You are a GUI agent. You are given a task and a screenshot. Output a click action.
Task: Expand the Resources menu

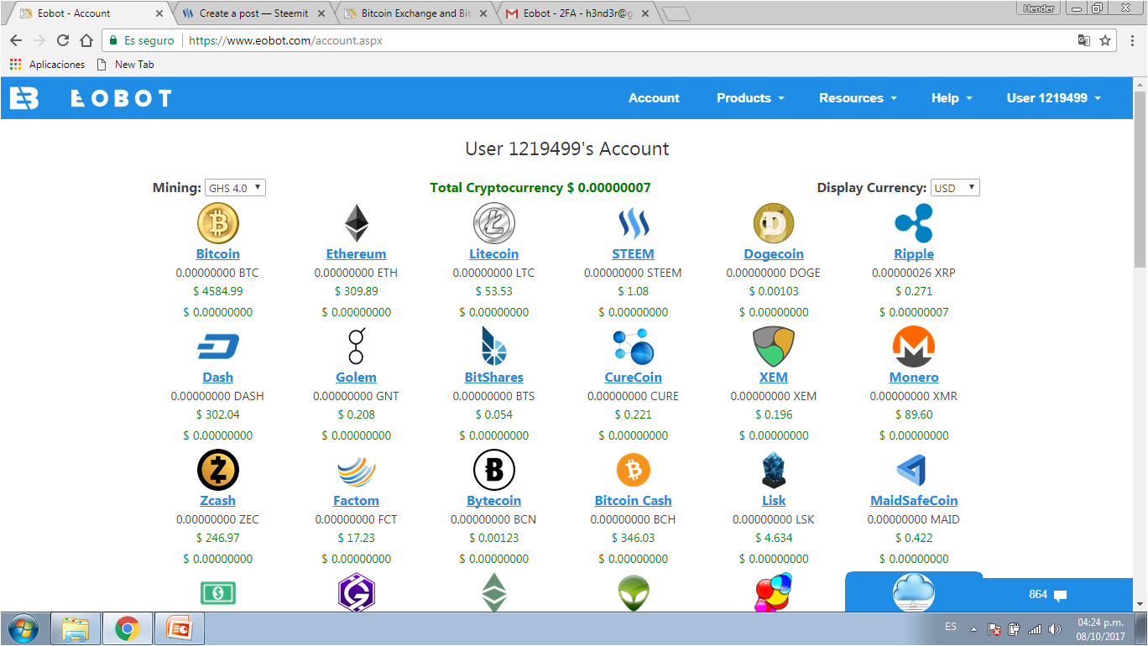point(858,98)
